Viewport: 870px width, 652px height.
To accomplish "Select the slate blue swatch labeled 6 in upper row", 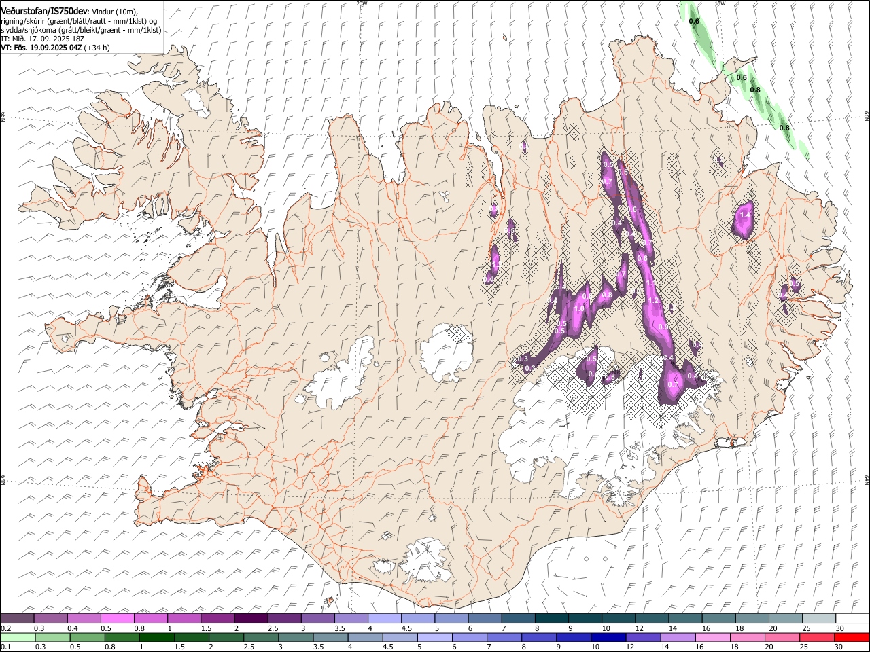I will [485, 619].
